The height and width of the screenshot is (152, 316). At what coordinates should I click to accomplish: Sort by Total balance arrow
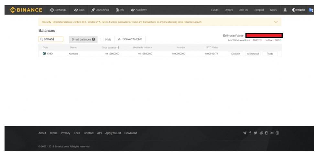118,47
